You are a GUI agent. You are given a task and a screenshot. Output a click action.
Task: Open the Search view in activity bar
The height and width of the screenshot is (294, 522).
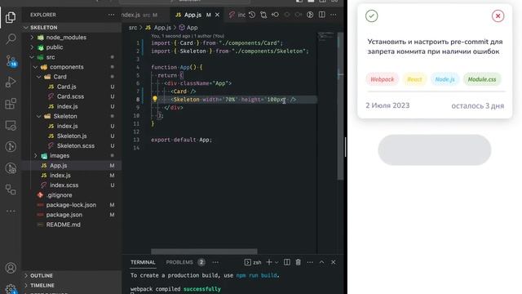[x=11, y=38]
